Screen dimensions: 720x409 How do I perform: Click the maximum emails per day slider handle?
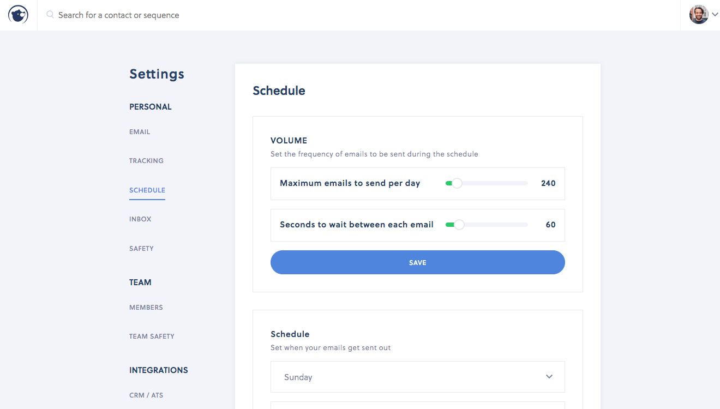point(457,183)
